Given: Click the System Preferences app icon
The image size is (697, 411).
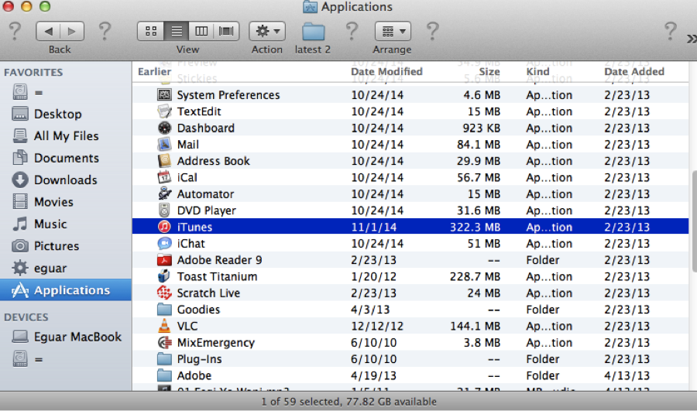Looking at the screenshot, I should click(164, 94).
